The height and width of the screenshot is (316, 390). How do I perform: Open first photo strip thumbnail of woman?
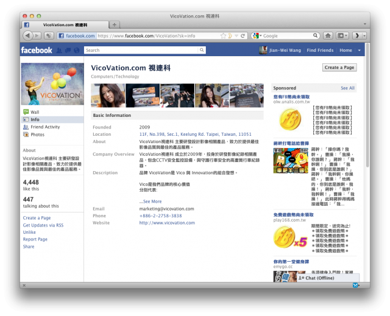[x=108, y=96]
